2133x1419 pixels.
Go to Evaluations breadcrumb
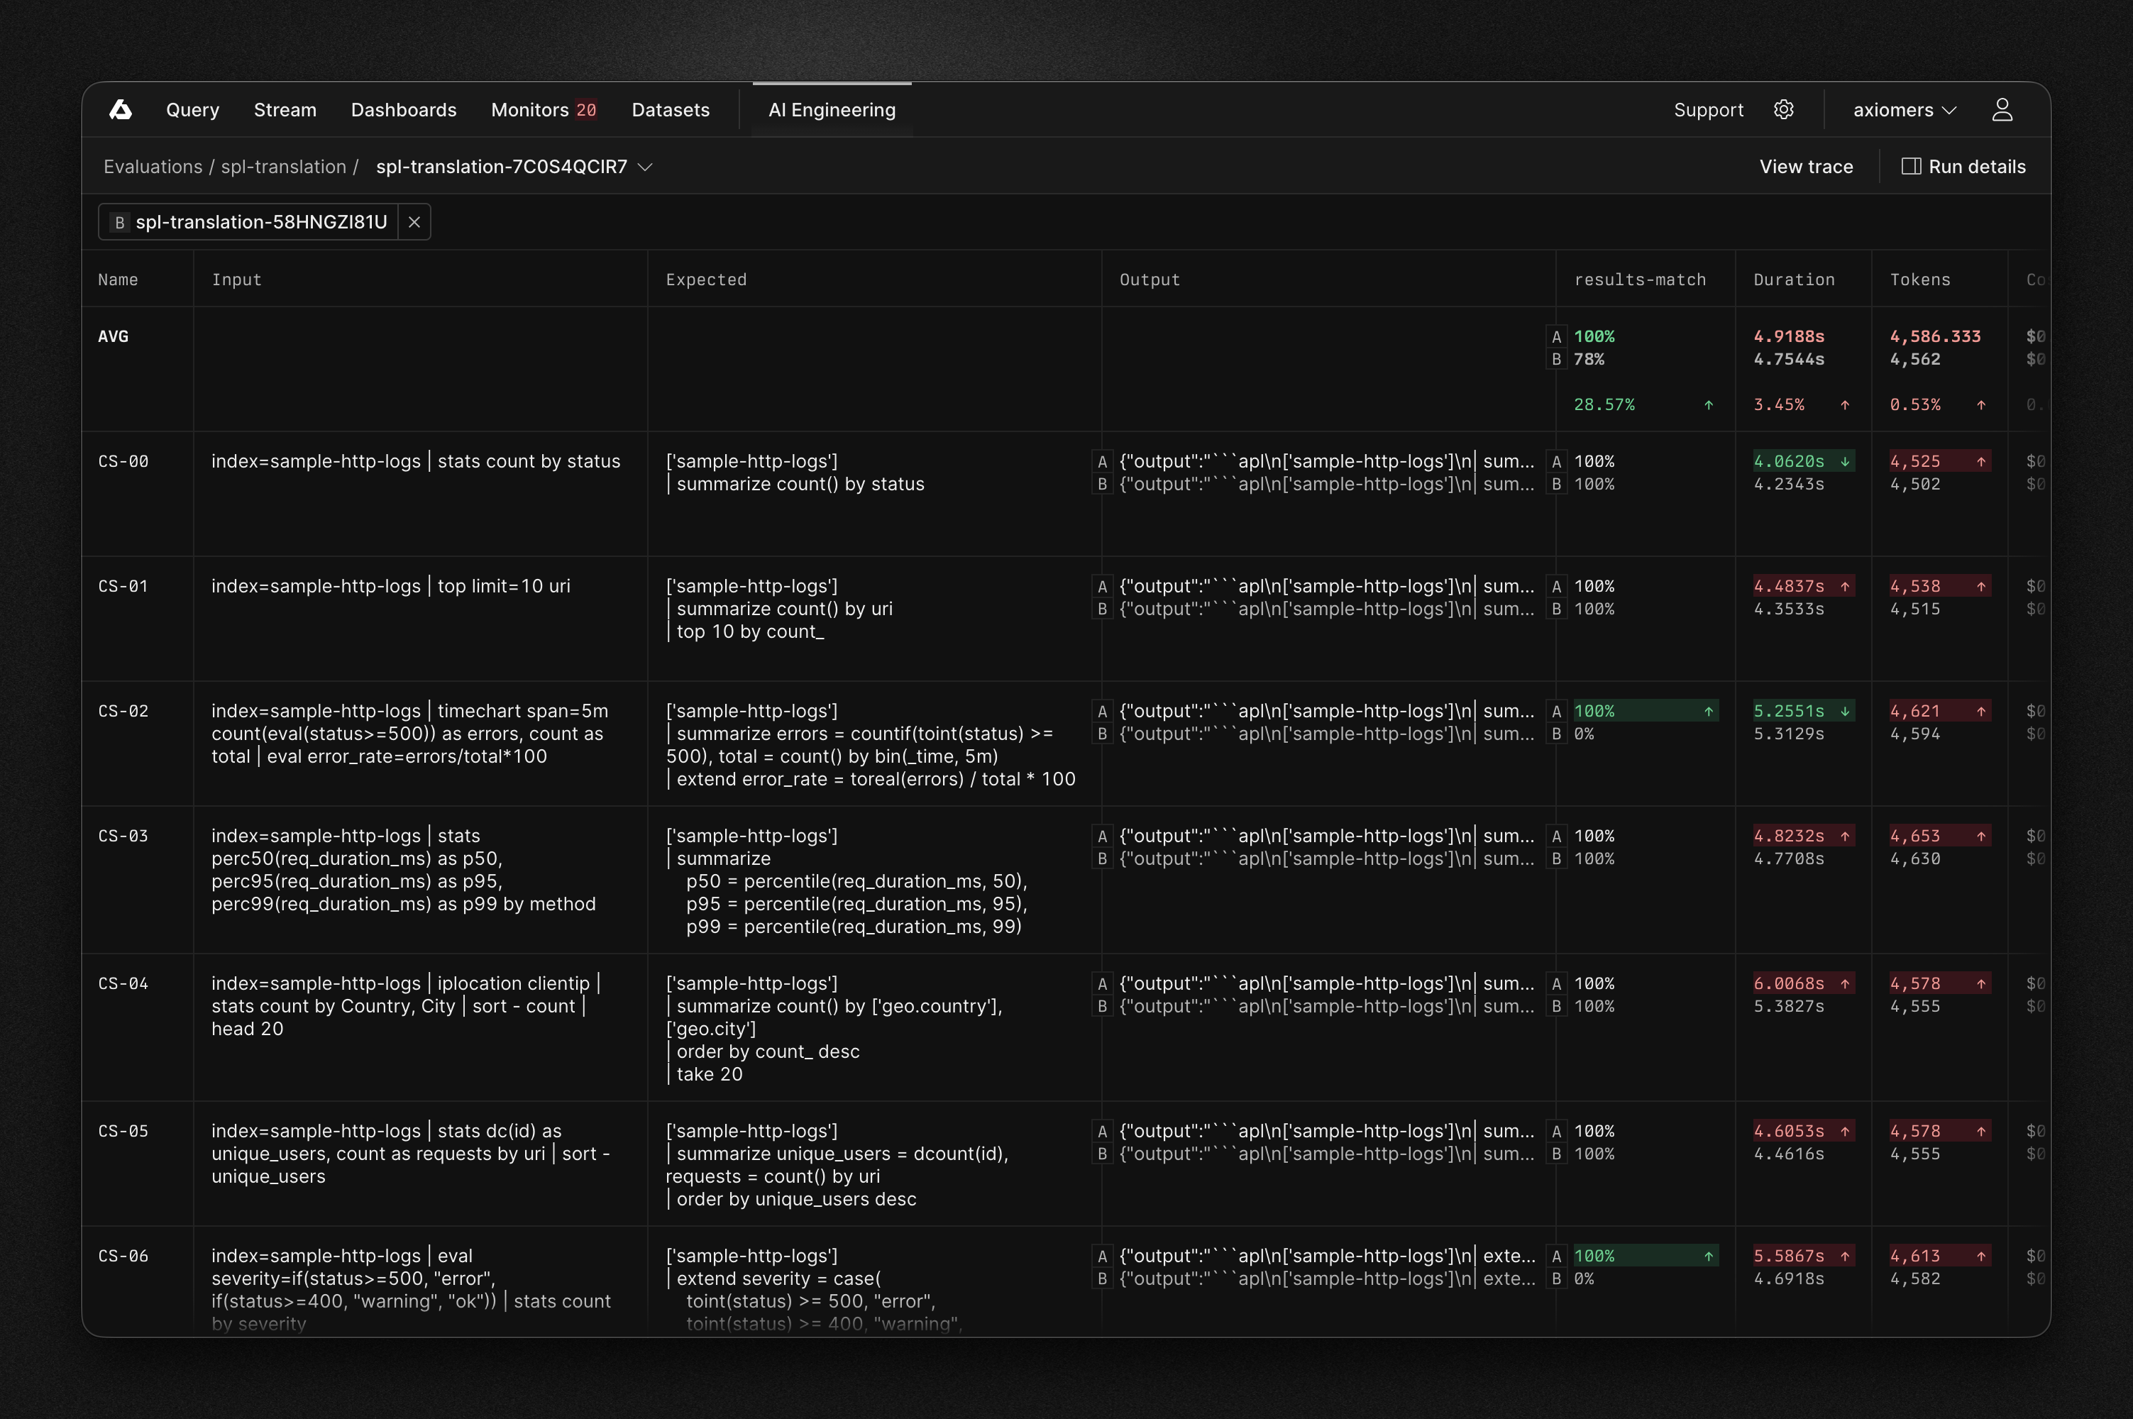(153, 167)
